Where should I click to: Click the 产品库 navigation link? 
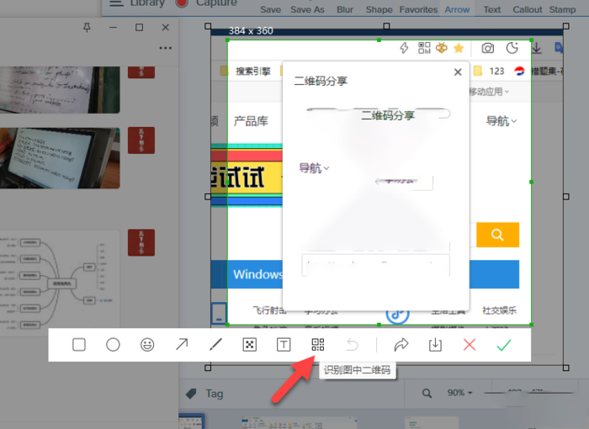[x=251, y=121]
